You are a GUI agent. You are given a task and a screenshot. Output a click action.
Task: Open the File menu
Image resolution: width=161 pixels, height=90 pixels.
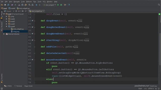click(2, 2)
